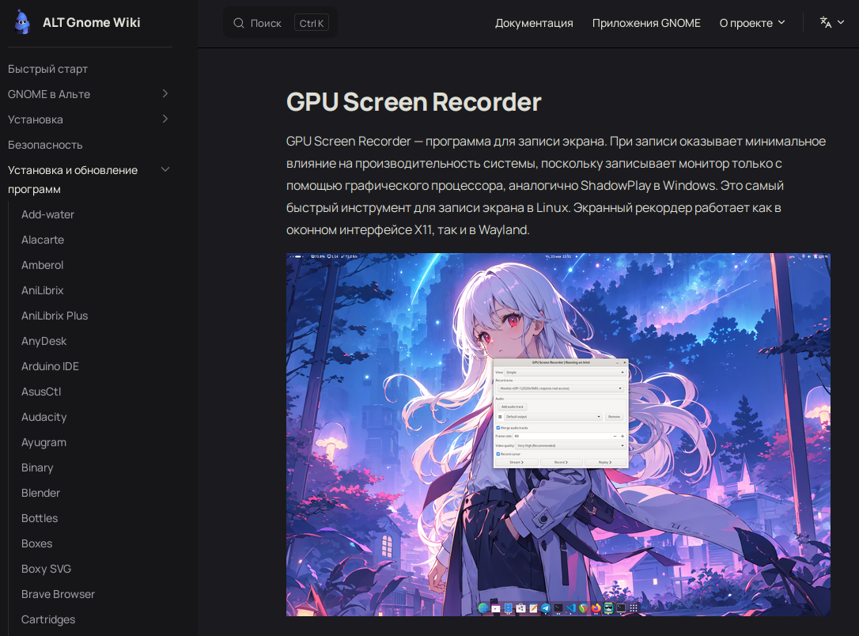Increase frame rate with the plus stepper

(x=622, y=436)
